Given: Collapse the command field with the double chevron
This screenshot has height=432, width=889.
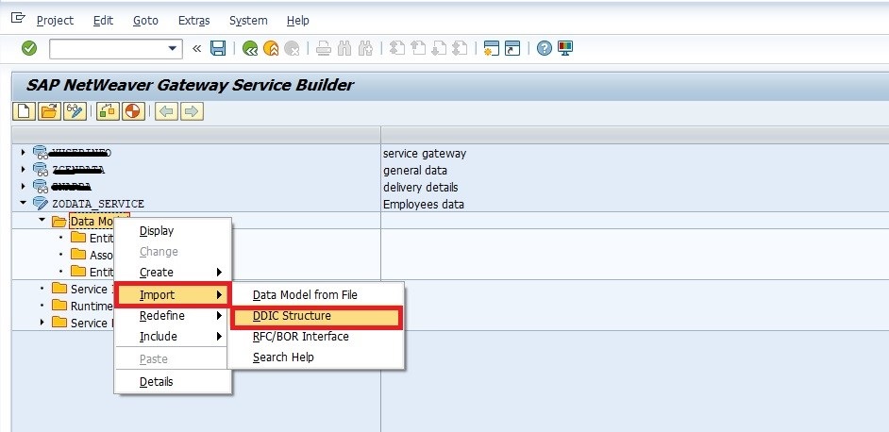Looking at the screenshot, I should [x=196, y=49].
